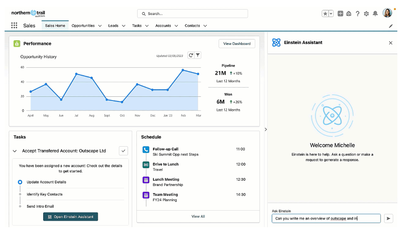Open the user profile avatar
This screenshot has width=414, height=238.
[x=387, y=13]
